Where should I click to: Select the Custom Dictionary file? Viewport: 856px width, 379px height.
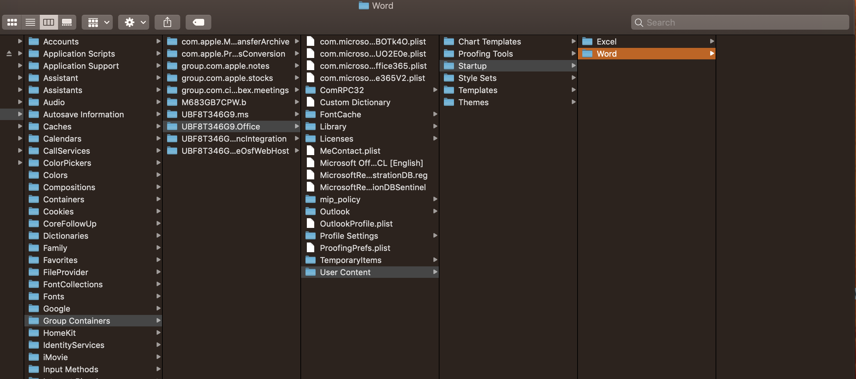tap(370, 102)
